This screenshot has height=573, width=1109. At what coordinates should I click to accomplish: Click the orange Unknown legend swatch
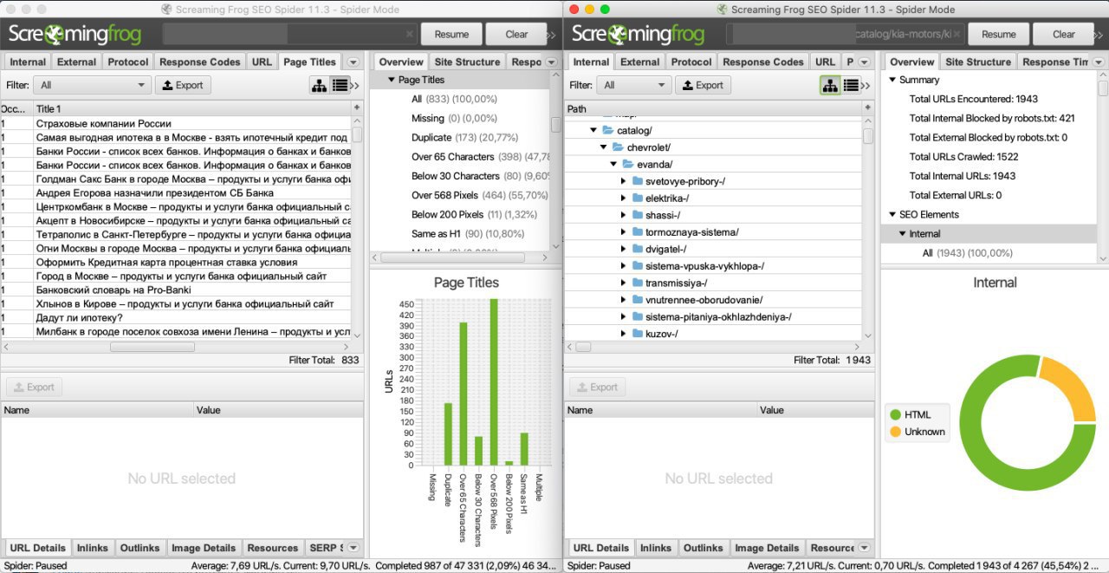click(x=894, y=432)
